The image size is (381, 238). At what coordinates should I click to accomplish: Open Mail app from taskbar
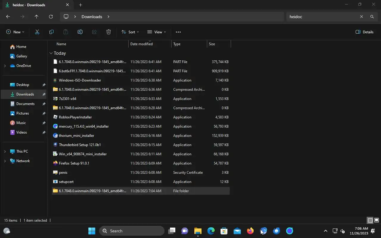237,231
